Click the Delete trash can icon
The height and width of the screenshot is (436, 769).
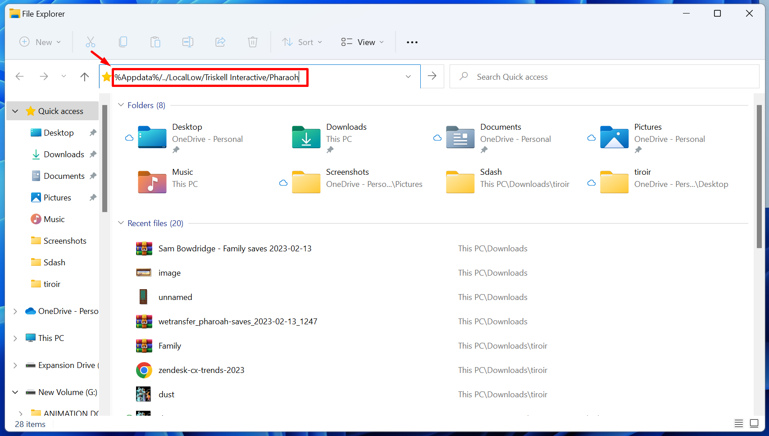coord(253,42)
